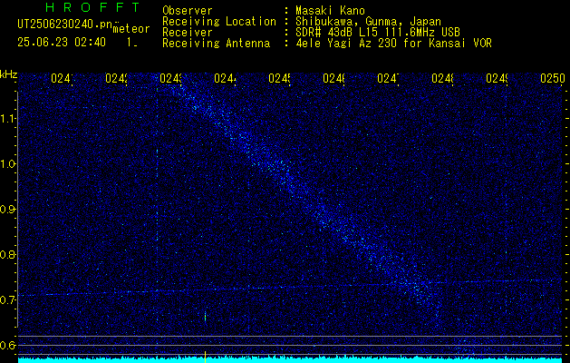This screenshot has height=363, width=570.
Task: Click the HROFFT title text
Action: 93,7
